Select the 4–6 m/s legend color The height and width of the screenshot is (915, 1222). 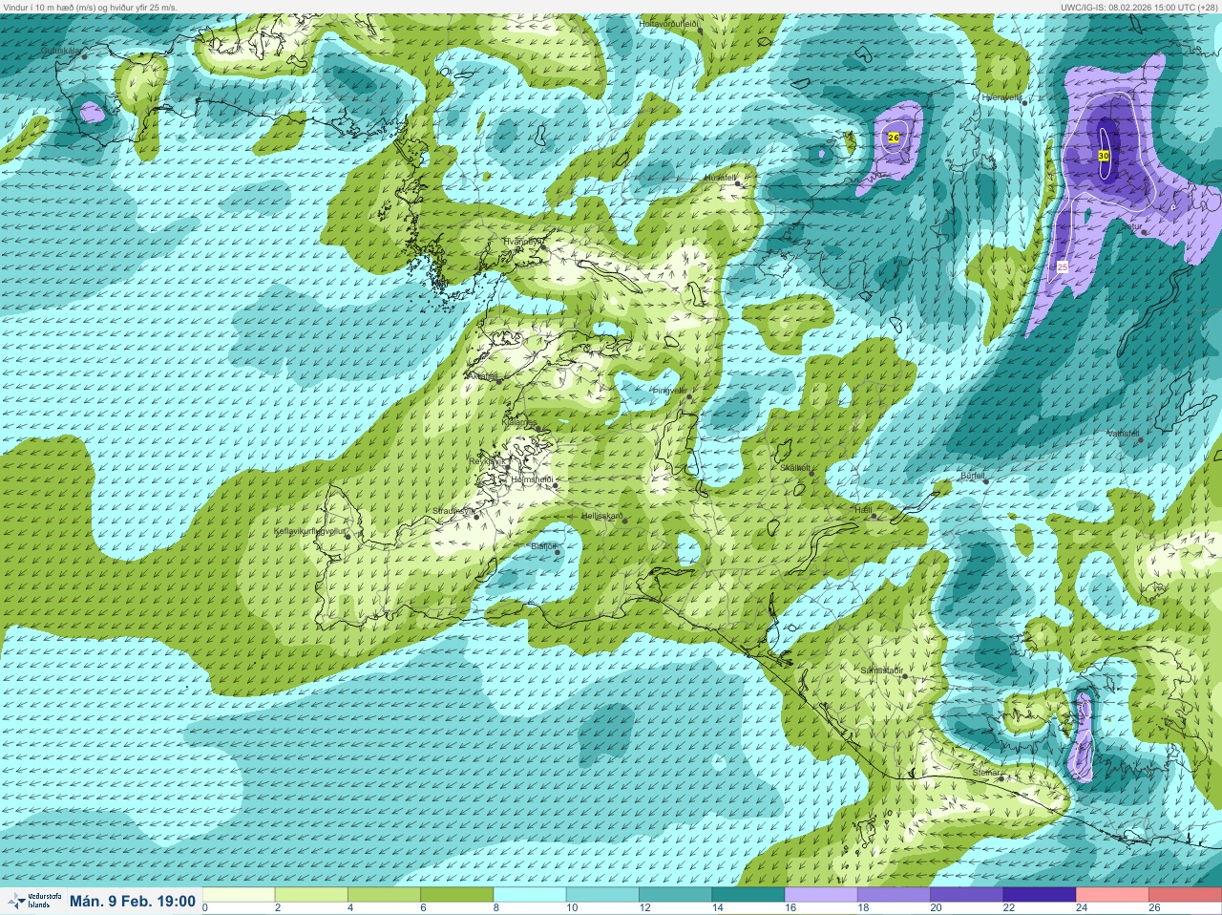(x=384, y=895)
